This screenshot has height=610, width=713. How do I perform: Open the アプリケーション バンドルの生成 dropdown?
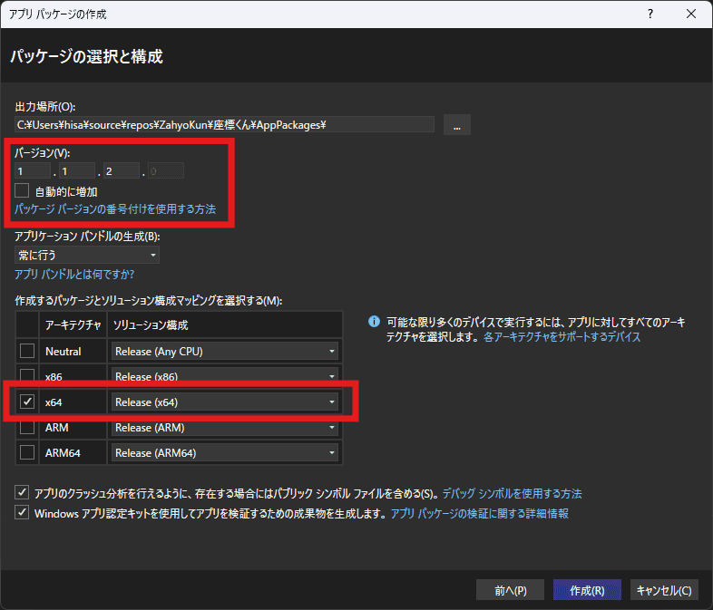coord(87,255)
